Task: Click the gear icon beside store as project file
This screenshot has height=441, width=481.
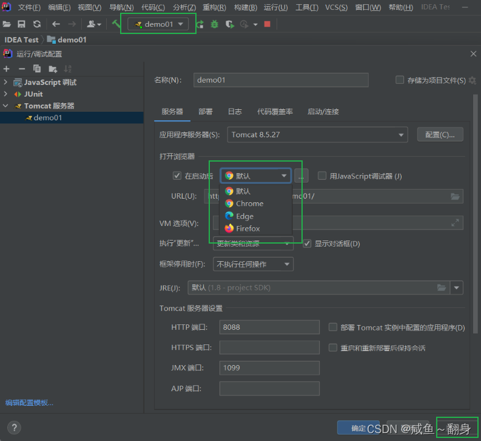Action: (473, 80)
